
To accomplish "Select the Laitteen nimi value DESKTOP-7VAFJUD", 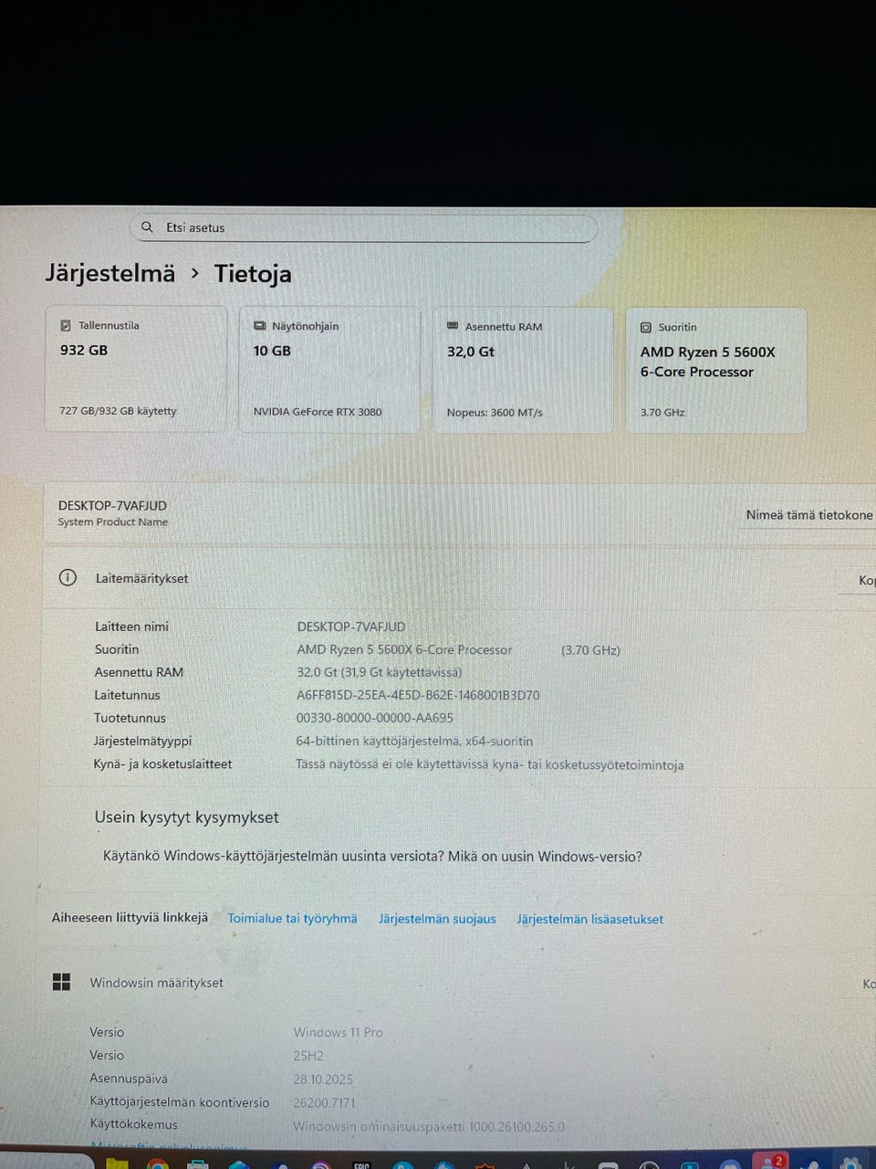I will [351, 627].
